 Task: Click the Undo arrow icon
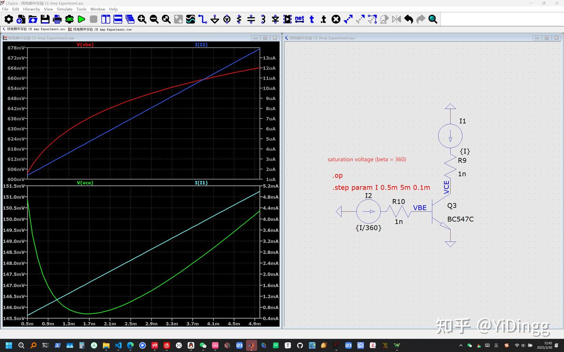[409, 19]
